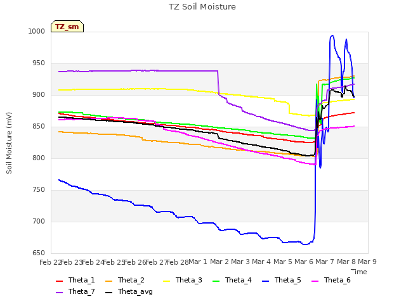Viewport: 406px width, 304px height.
Task: Click the Mar 5 date tick label
Action: (x=283, y=262)
